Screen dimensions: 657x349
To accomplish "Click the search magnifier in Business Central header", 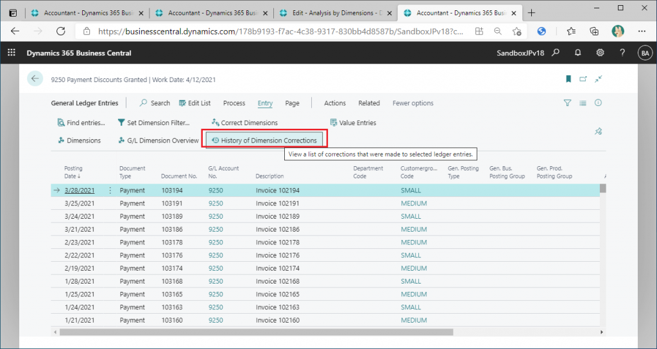I will [556, 53].
